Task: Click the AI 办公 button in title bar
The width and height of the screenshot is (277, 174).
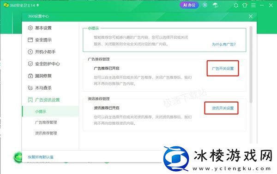Action: click(x=189, y=5)
